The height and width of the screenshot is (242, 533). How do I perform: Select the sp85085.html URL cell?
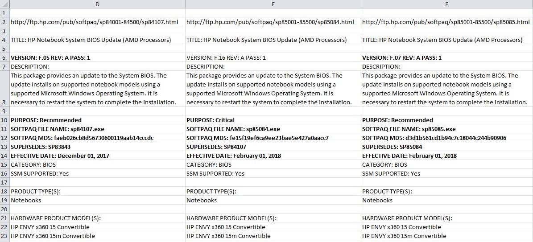click(x=446, y=22)
